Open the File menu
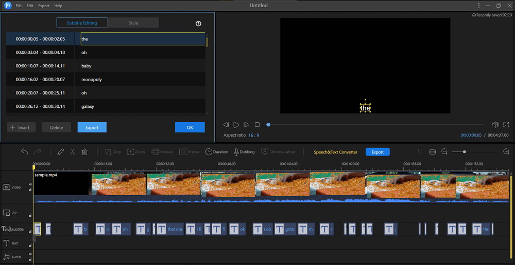Image resolution: width=515 pixels, height=265 pixels. tap(19, 6)
